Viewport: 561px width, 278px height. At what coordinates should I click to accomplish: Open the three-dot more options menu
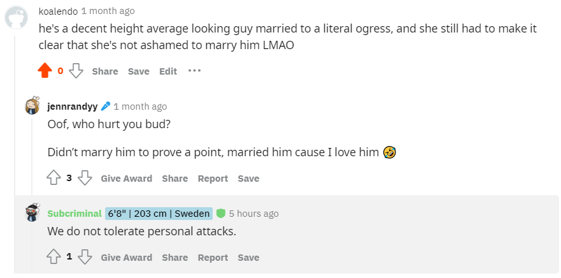[194, 71]
